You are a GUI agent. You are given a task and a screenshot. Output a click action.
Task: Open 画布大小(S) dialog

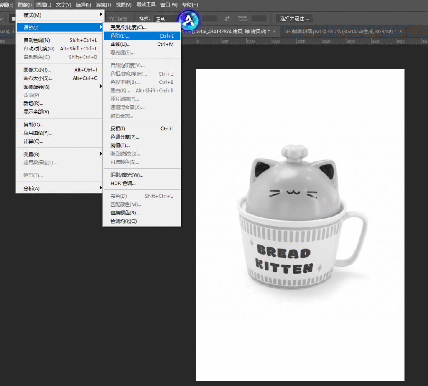(59, 78)
